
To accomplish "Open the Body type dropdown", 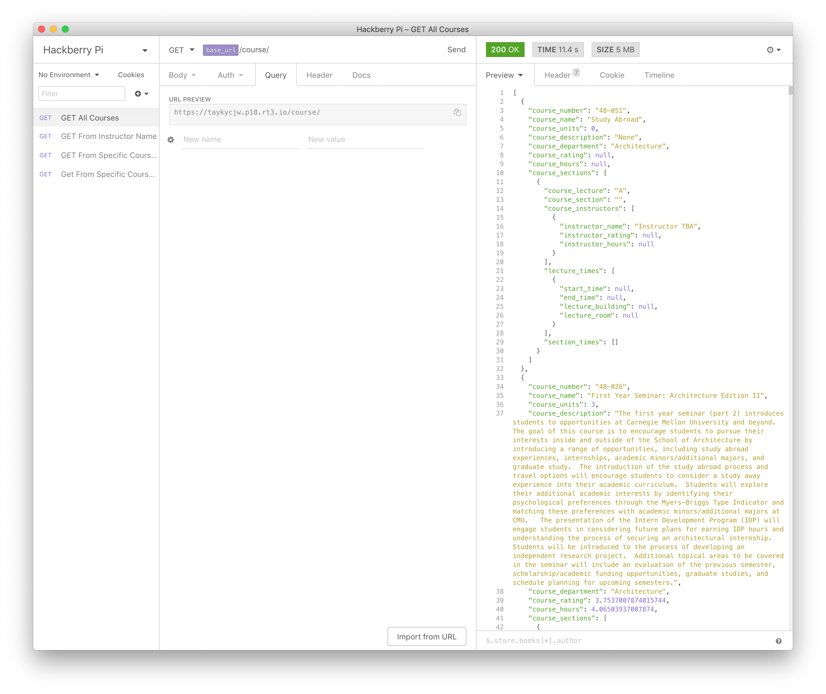I will [182, 75].
